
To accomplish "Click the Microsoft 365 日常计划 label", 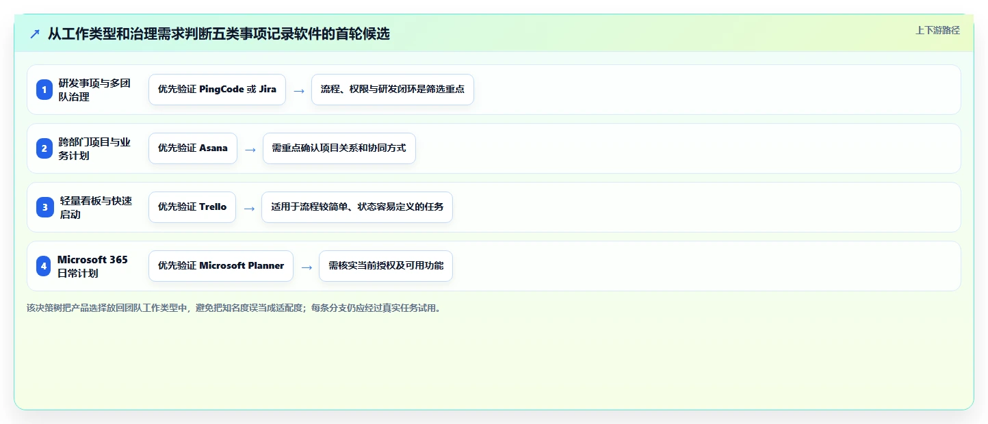I will [x=92, y=266].
